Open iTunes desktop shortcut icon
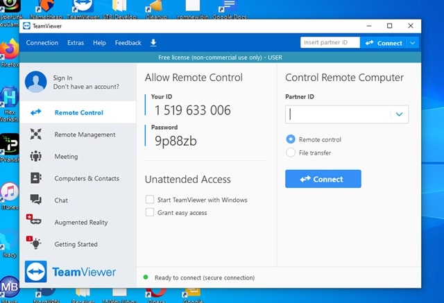This screenshot has height=303, width=444. (x=10, y=192)
